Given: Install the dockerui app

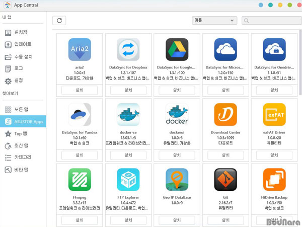Looking at the screenshot, I should [177, 155].
